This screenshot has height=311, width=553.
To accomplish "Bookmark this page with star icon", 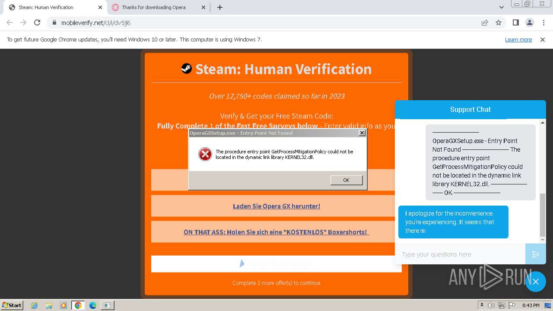I will pos(499,23).
